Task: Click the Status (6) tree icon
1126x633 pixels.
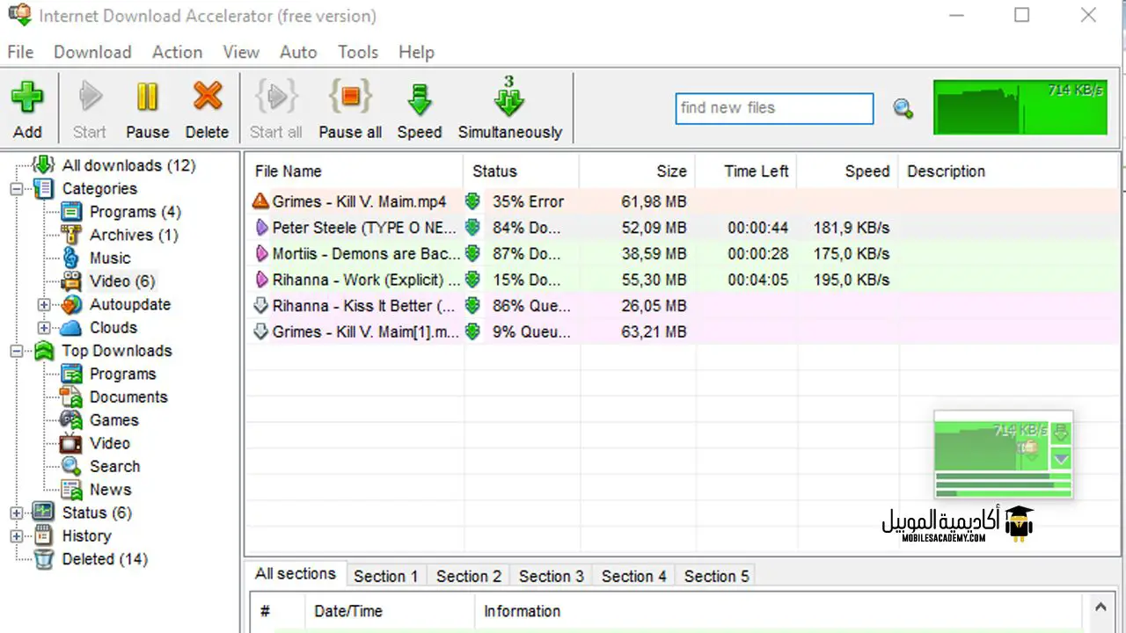Action: 44,513
